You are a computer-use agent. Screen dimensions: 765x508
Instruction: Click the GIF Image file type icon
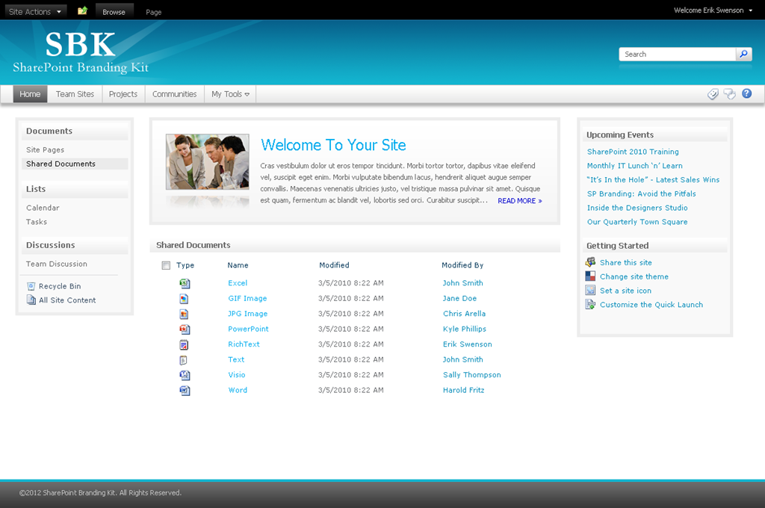tap(184, 299)
